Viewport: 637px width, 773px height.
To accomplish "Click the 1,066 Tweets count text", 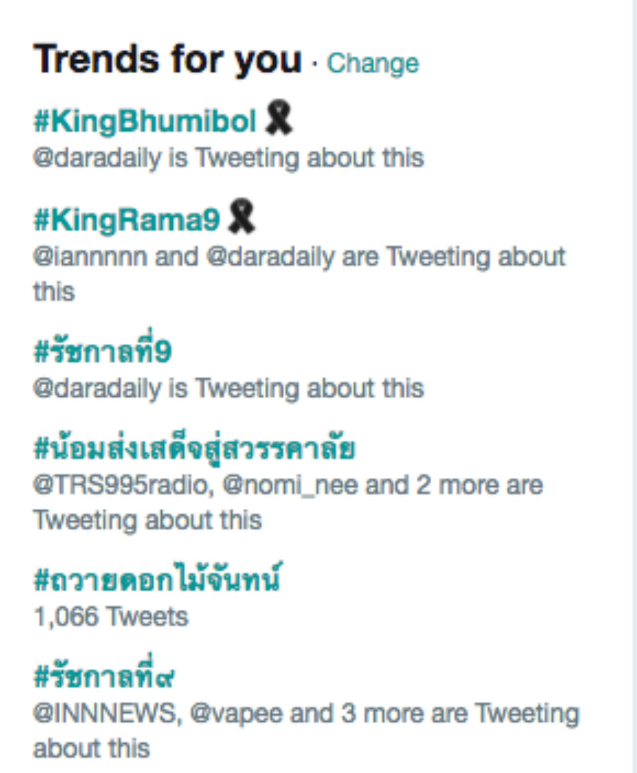I will [x=111, y=617].
